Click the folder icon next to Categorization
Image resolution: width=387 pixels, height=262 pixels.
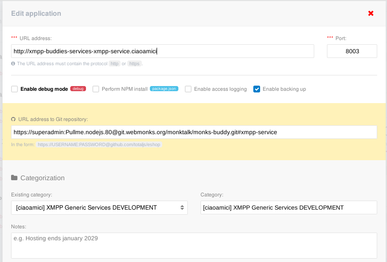(x=14, y=178)
